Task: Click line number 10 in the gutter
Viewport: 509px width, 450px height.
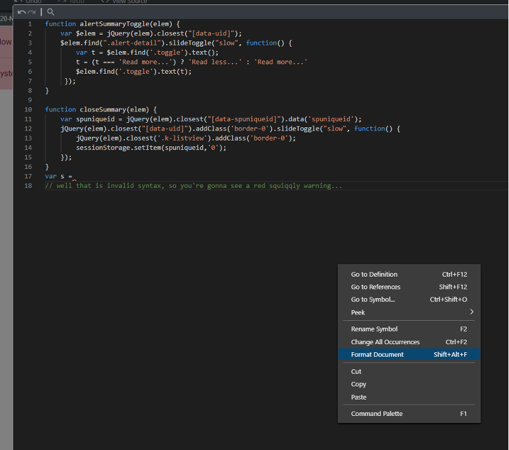Action: (28, 109)
